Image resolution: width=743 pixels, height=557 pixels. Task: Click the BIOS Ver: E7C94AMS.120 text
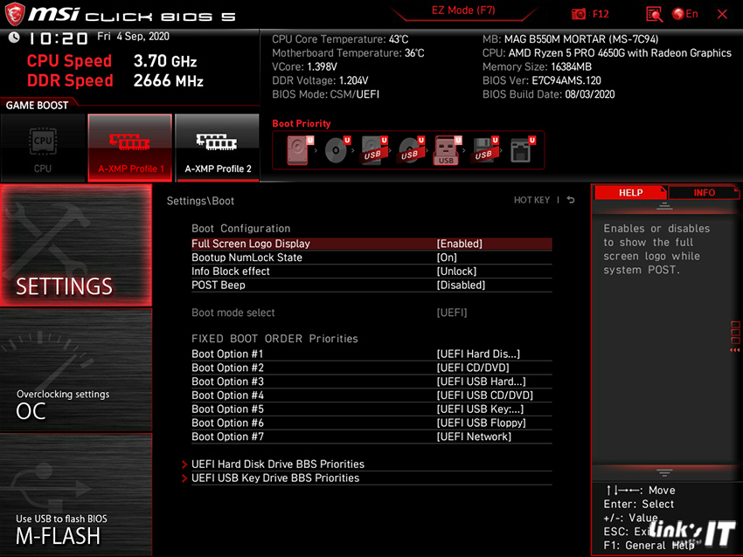coord(542,80)
